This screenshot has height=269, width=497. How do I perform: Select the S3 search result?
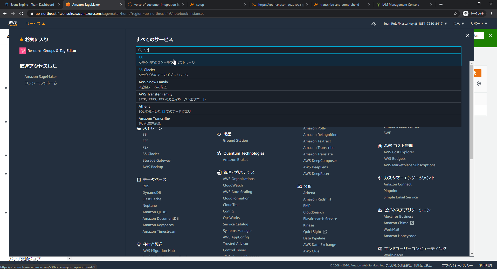click(298, 60)
